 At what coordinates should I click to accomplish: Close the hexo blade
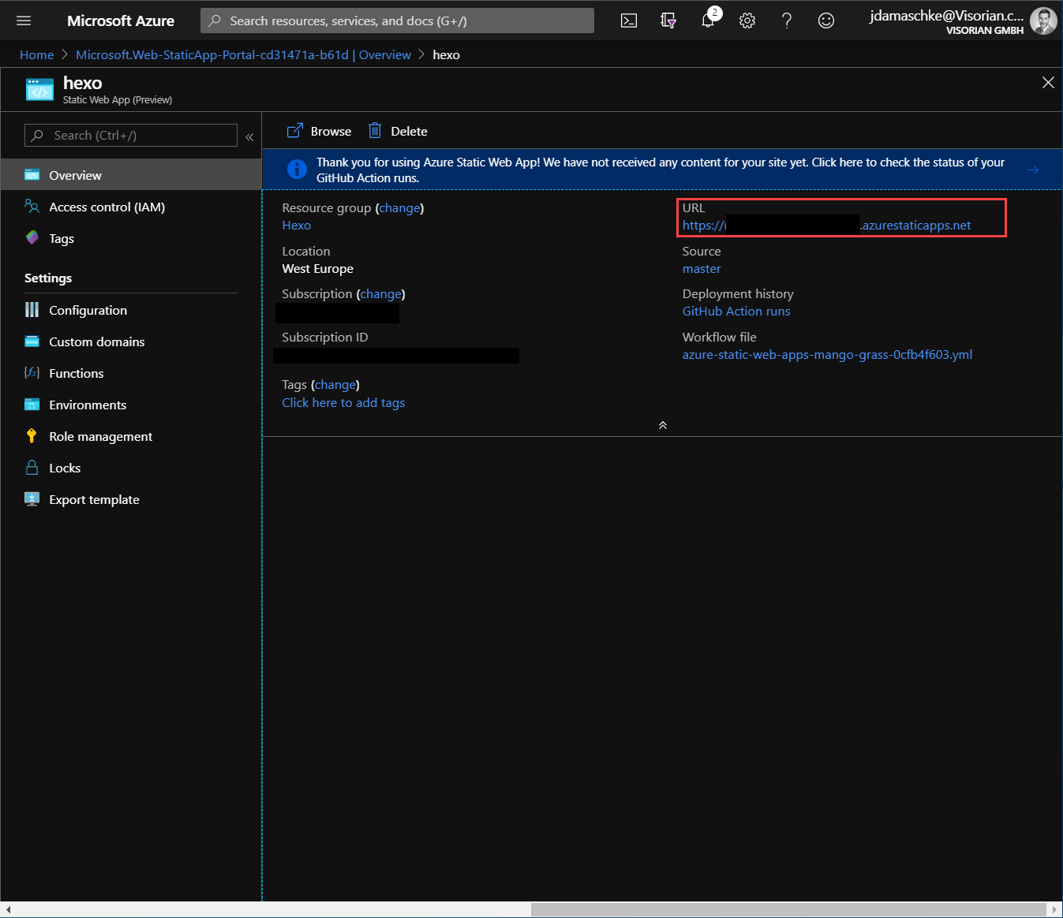(1048, 83)
